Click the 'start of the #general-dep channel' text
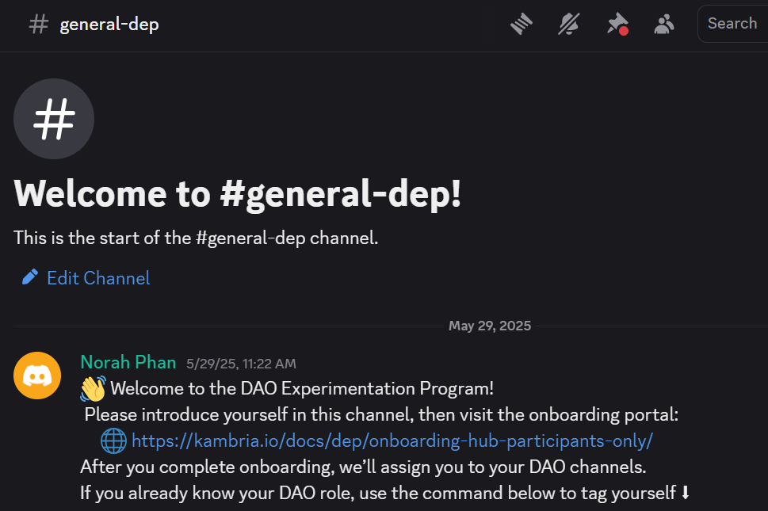 pos(196,238)
